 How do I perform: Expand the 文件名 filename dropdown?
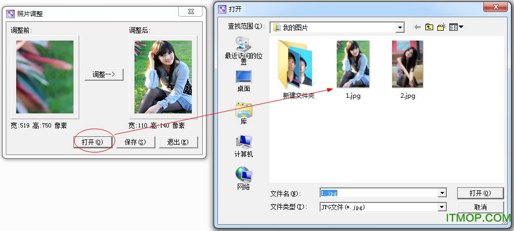442,193
